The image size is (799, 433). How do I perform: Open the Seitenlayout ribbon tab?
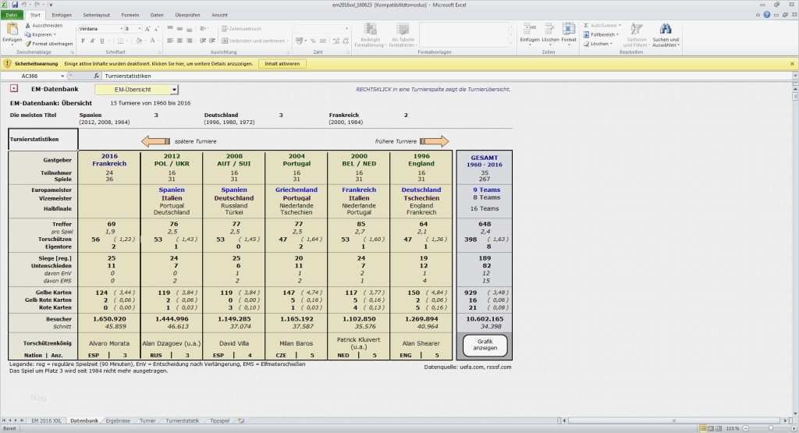pyautogui.click(x=96, y=15)
